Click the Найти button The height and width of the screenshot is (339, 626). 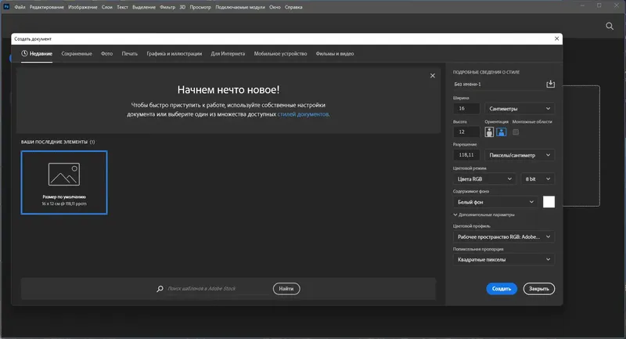tap(286, 289)
